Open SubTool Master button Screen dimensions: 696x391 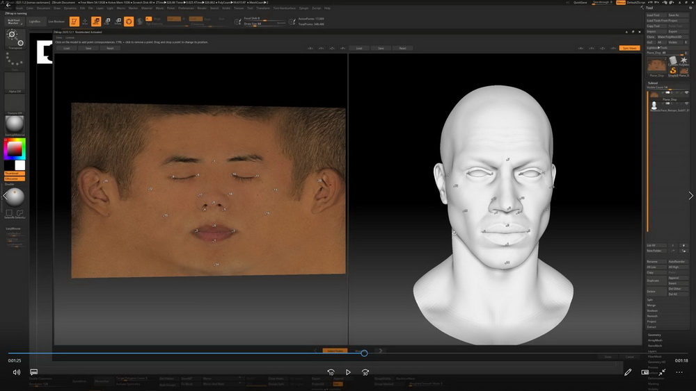14,22
